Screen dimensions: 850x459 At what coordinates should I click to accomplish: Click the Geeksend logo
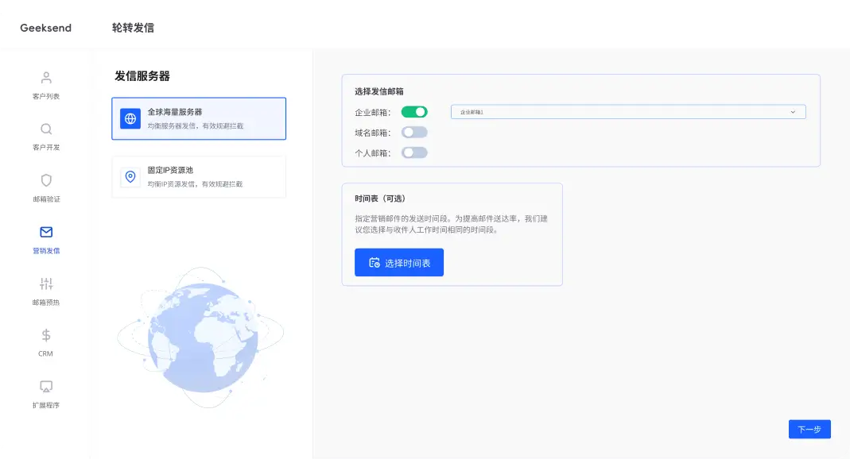(46, 28)
